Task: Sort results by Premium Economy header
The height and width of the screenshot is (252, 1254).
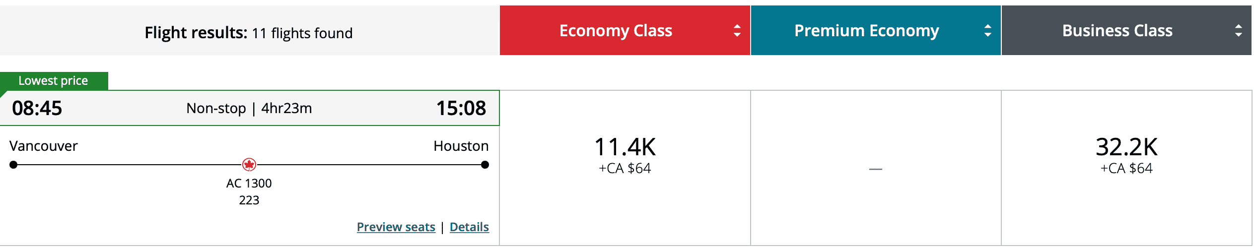Action: point(866,31)
